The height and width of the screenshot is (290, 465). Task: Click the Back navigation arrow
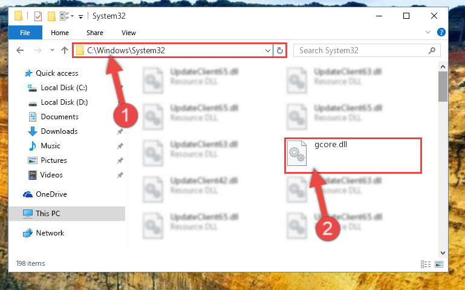coord(20,50)
